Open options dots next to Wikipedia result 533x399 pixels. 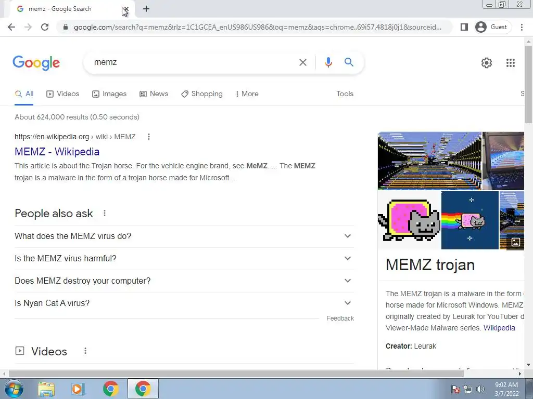click(x=148, y=137)
